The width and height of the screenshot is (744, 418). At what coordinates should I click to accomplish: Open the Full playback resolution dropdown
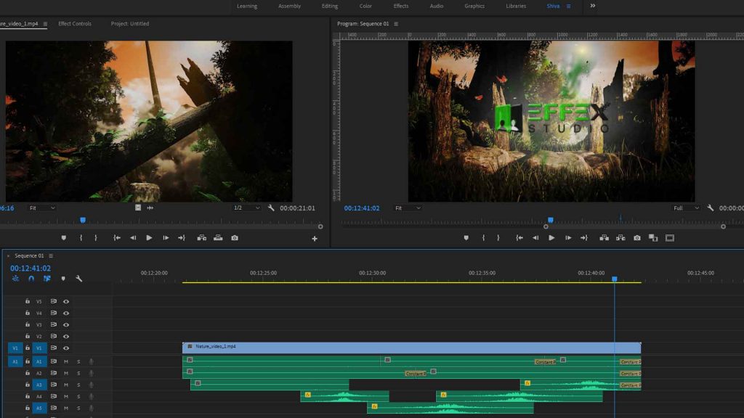686,208
